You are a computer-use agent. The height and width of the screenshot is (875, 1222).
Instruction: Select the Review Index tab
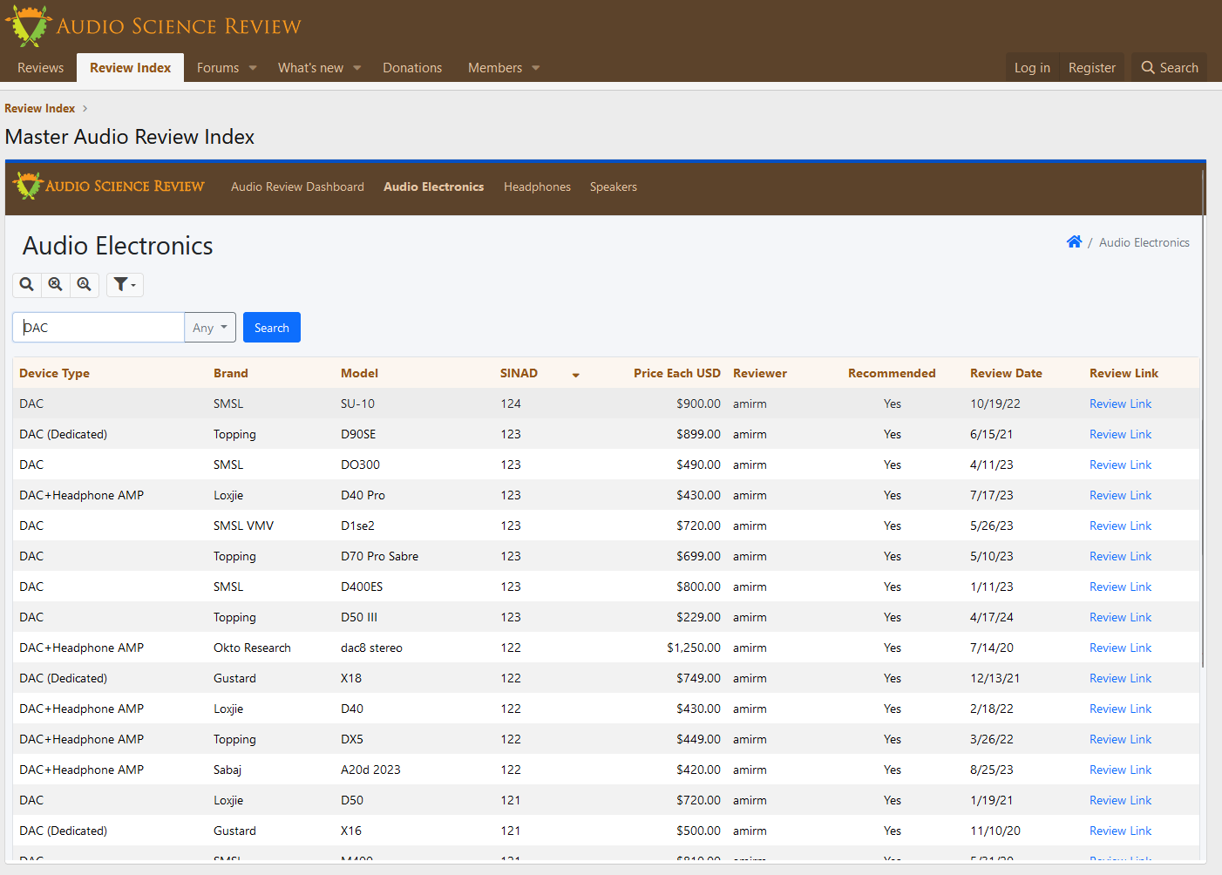[x=130, y=67]
